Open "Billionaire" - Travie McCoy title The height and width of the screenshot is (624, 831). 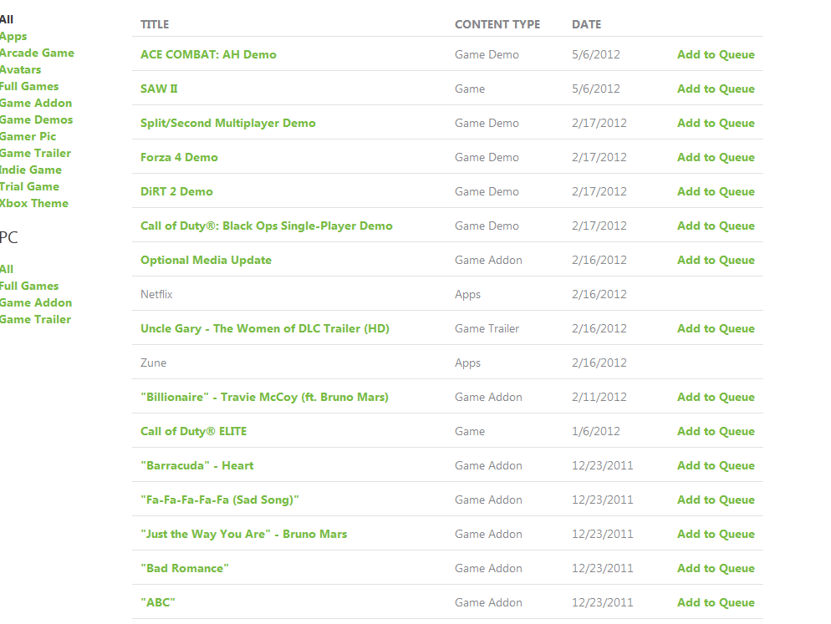click(264, 398)
